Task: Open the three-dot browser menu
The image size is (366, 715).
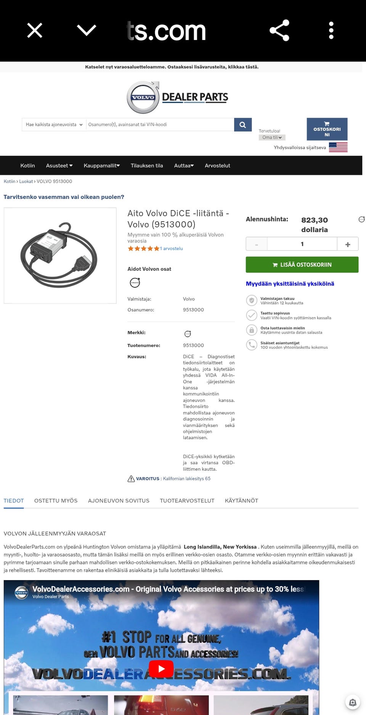Action: tap(331, 30)
